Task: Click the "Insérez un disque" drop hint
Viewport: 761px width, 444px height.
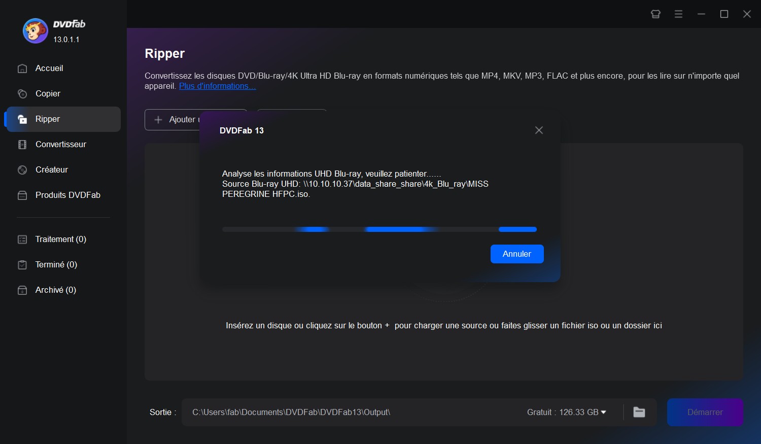Action: tap(444, 325)
